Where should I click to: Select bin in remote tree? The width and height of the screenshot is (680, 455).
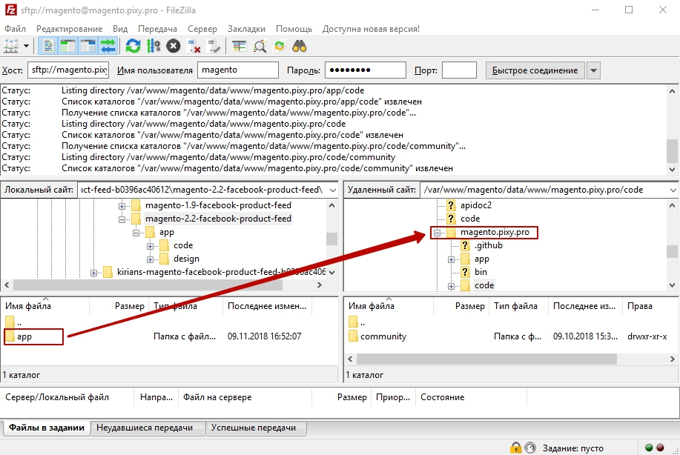481,272
